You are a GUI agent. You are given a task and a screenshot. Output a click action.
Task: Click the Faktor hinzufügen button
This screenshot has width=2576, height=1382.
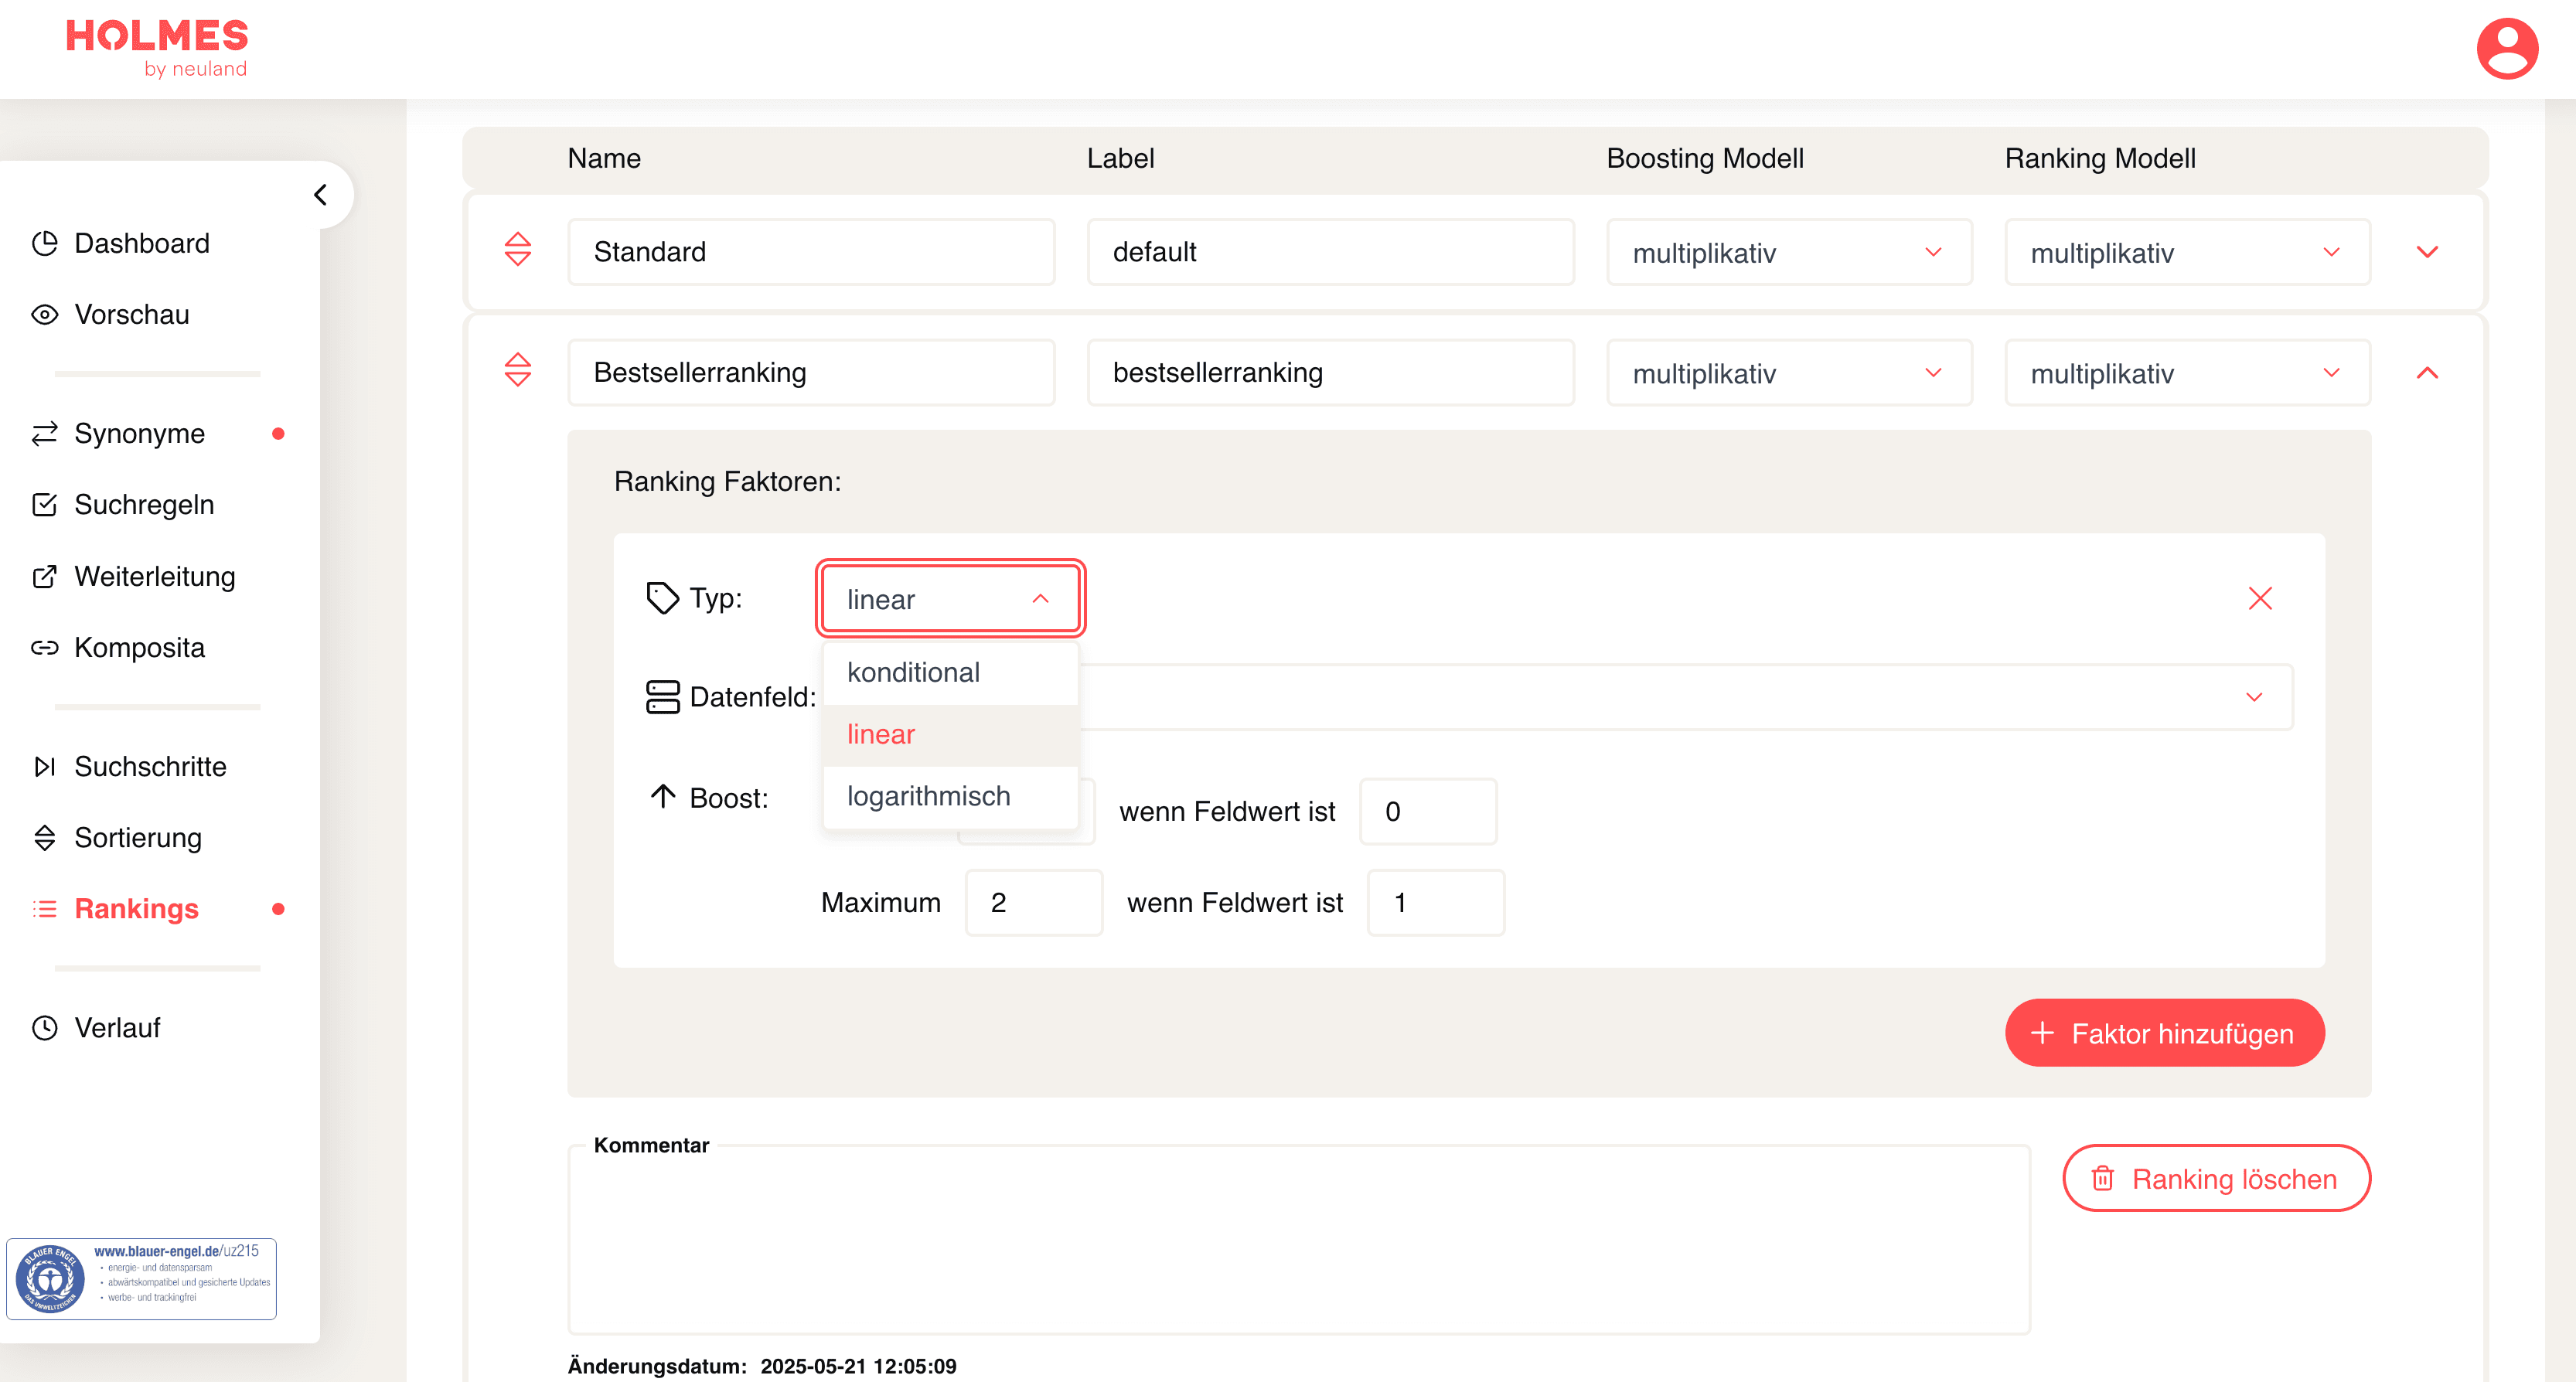click(x=2164, y=1033)
